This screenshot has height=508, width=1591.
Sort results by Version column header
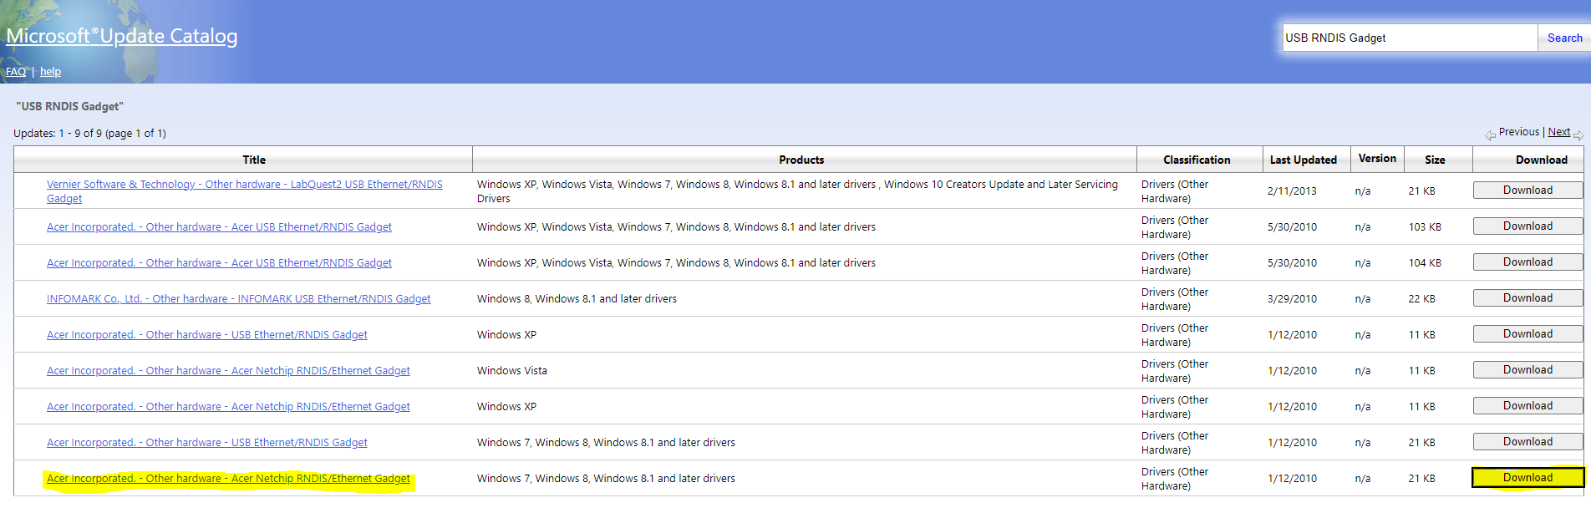pos(1377,159)
